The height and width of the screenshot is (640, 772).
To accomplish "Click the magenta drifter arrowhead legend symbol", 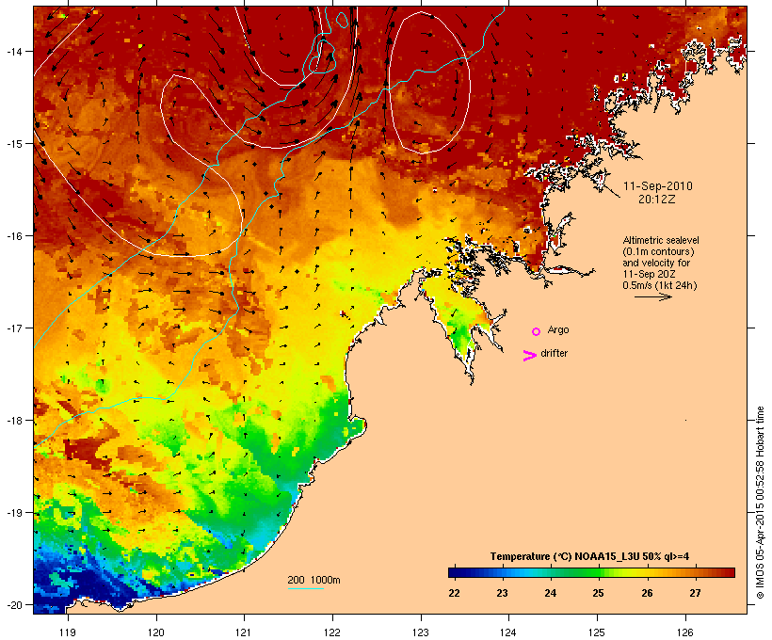I will [529, 356].
